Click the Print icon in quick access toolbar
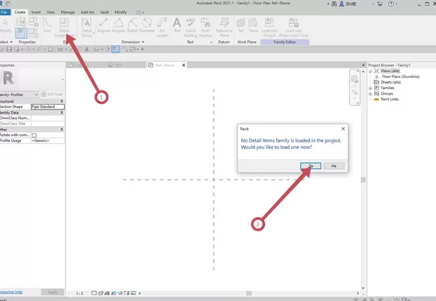 pyautogui.click(x=51, y=49)
